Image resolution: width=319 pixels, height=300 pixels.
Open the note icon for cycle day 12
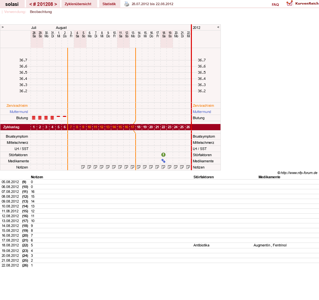pyautogui.click(x=101, y=167)
